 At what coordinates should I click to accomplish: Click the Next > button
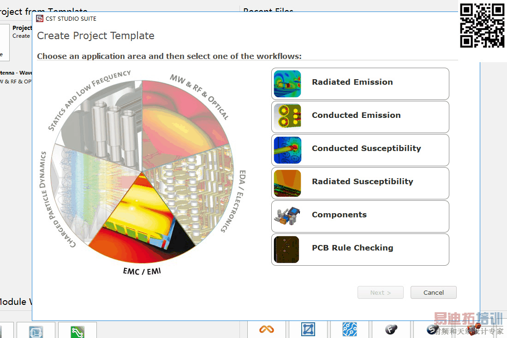[x=381, y=292]
